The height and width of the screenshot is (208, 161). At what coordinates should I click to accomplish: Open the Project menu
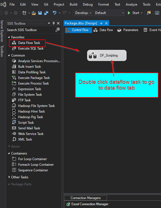tap(59, 4)
